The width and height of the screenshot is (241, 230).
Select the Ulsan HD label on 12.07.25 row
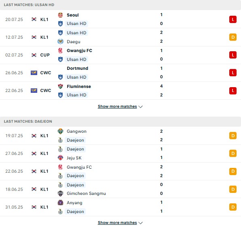76,33
